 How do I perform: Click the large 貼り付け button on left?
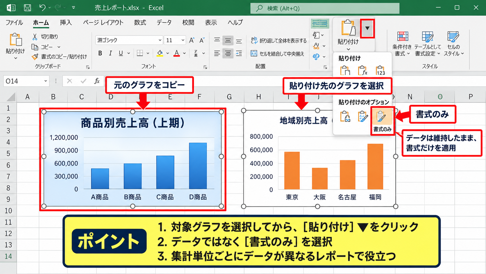tap(15, 46)
